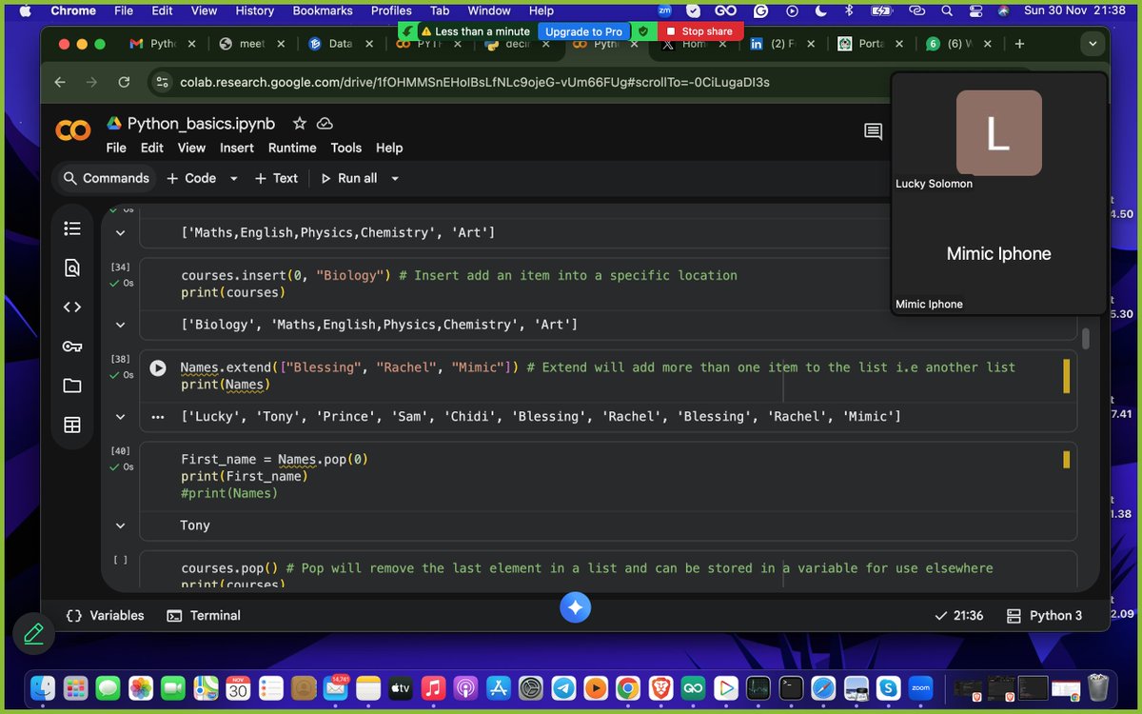The width and height of the screenshot is (1142, 714).
Task: Run the Names.extend code cell
Action: (x=158, y=367)
